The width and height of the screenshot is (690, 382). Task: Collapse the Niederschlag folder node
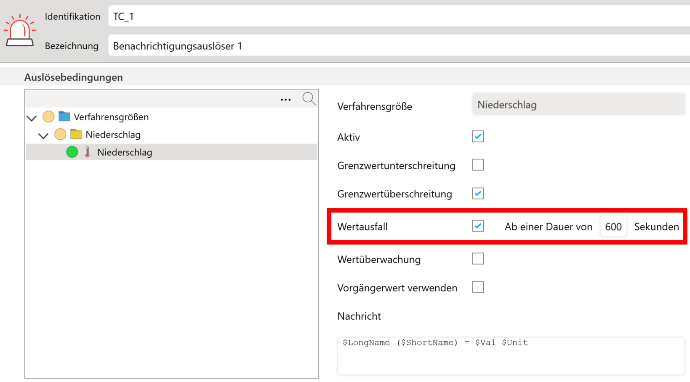(43, 135)
